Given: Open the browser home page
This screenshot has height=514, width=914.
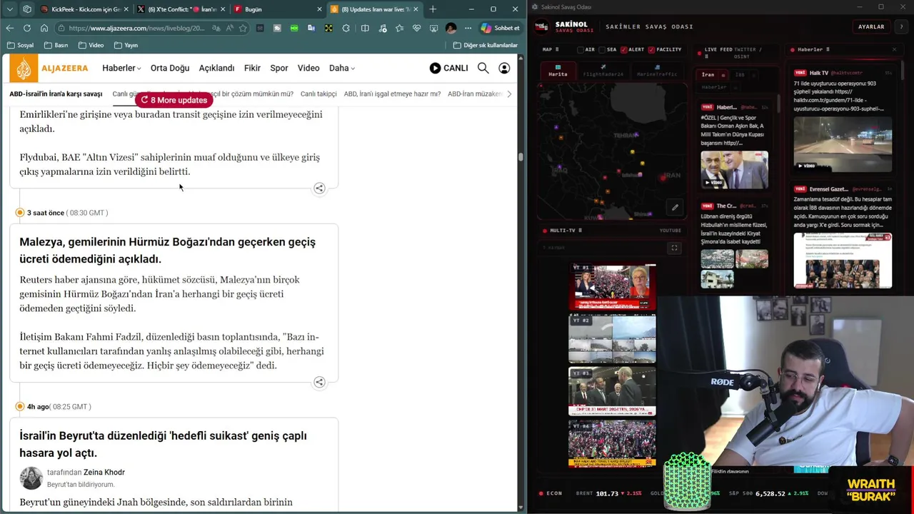Looking at the screenshot, I should click(44, 28).
